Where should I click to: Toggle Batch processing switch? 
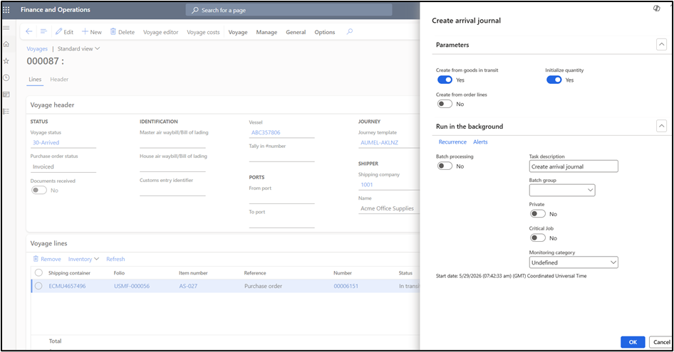tap(445, 166)
